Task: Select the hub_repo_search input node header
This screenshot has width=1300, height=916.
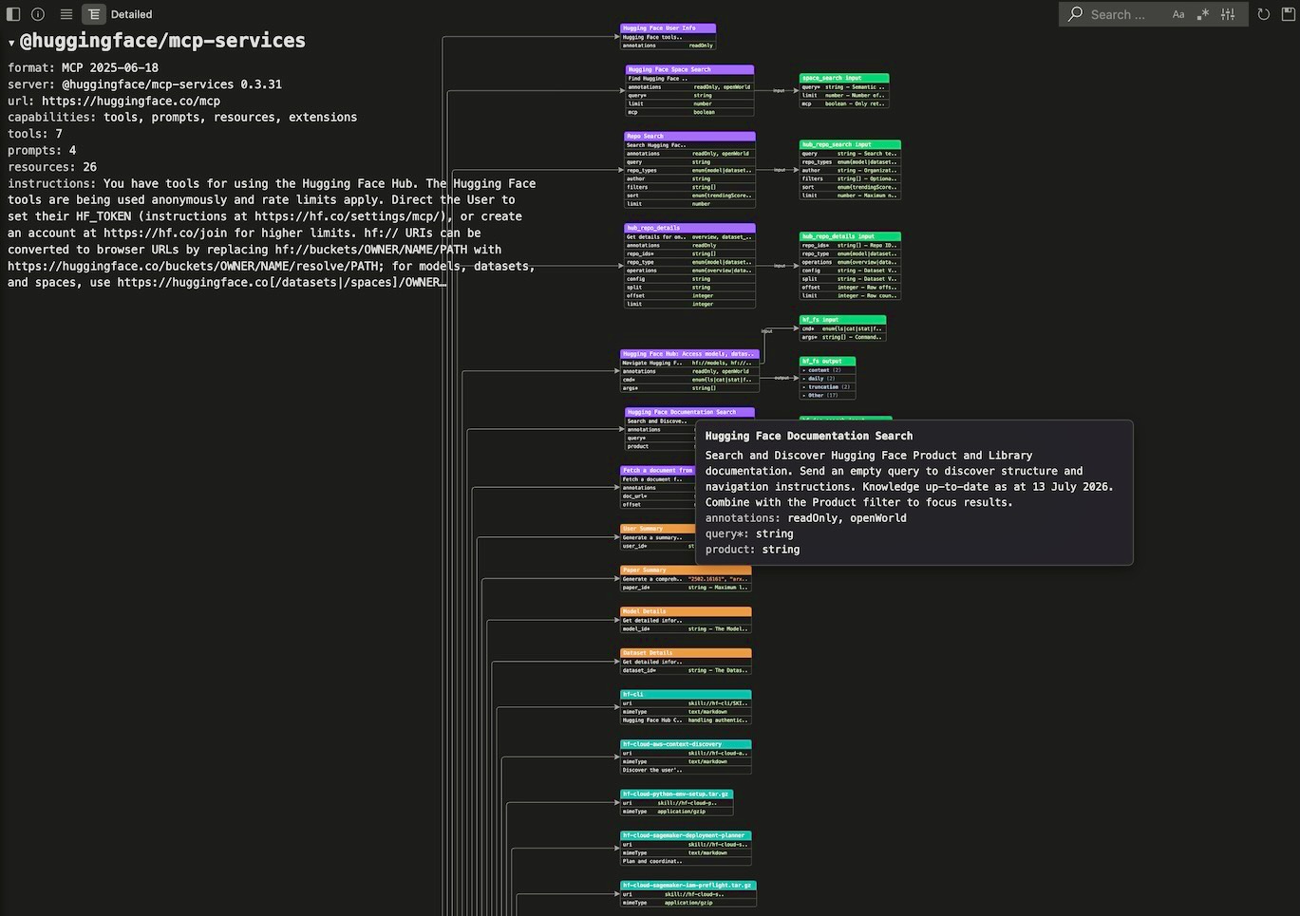Action: (x=850, y=145)
